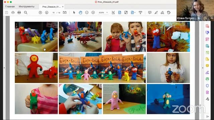The height and width of the screenshot is (120, 214).
Task: Click the page number input field
Action: pos(53,13)
